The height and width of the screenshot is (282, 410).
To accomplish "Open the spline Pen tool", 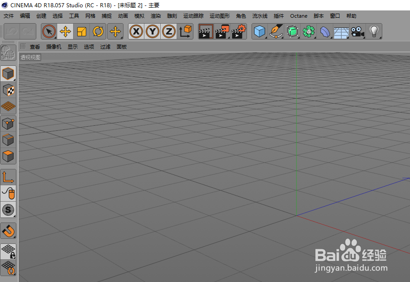I will point(276,32).
